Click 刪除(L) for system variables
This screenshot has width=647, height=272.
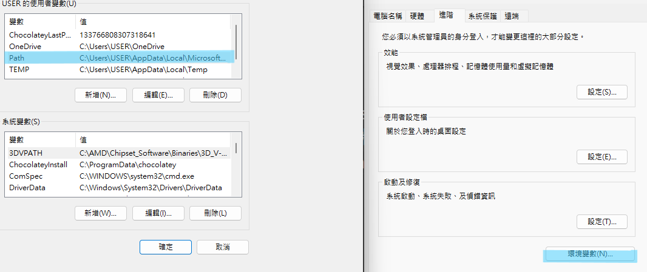click(215, 213)
